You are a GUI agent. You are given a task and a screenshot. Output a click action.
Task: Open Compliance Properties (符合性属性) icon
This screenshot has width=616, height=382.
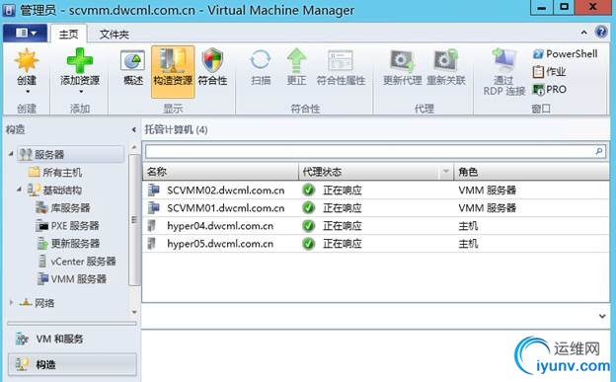click(x=341, y=61)
